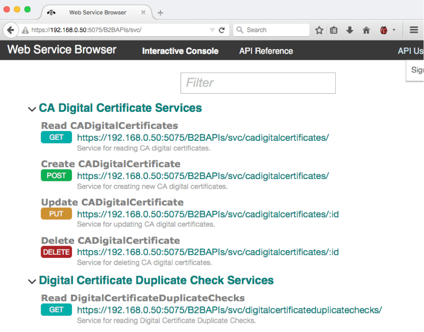The width and height of the screenshot is (424, 332).
Task: Click the browser Search box
Action: [271, 30]
